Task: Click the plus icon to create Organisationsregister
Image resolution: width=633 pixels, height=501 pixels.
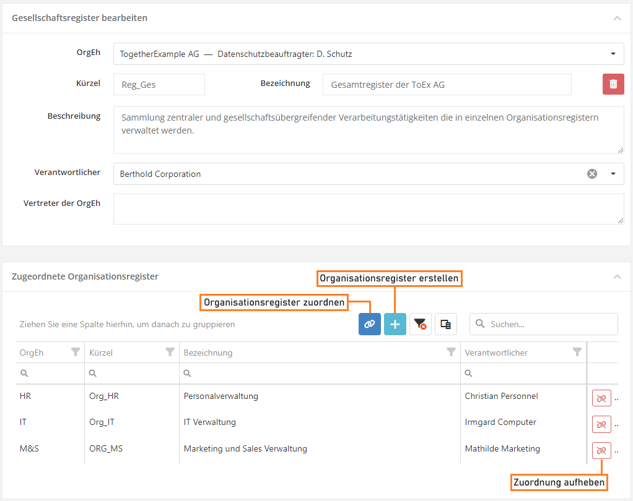Action: coord(395,324)
